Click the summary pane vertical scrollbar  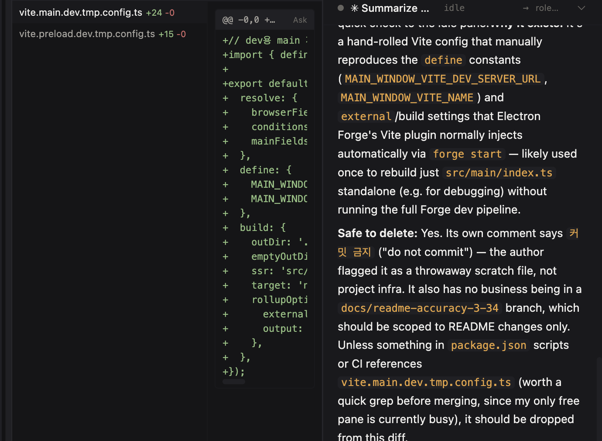coord(599,398)
